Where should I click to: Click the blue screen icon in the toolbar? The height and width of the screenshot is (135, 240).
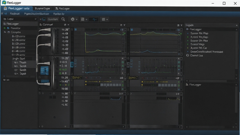pos(44,19)
